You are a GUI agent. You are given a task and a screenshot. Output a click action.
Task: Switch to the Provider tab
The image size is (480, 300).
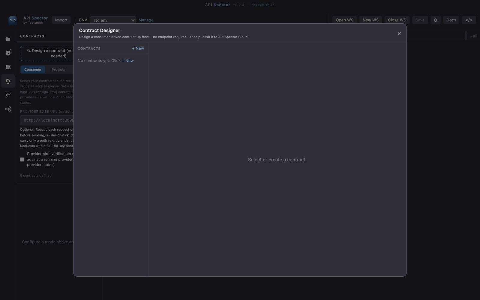(58, 70)
